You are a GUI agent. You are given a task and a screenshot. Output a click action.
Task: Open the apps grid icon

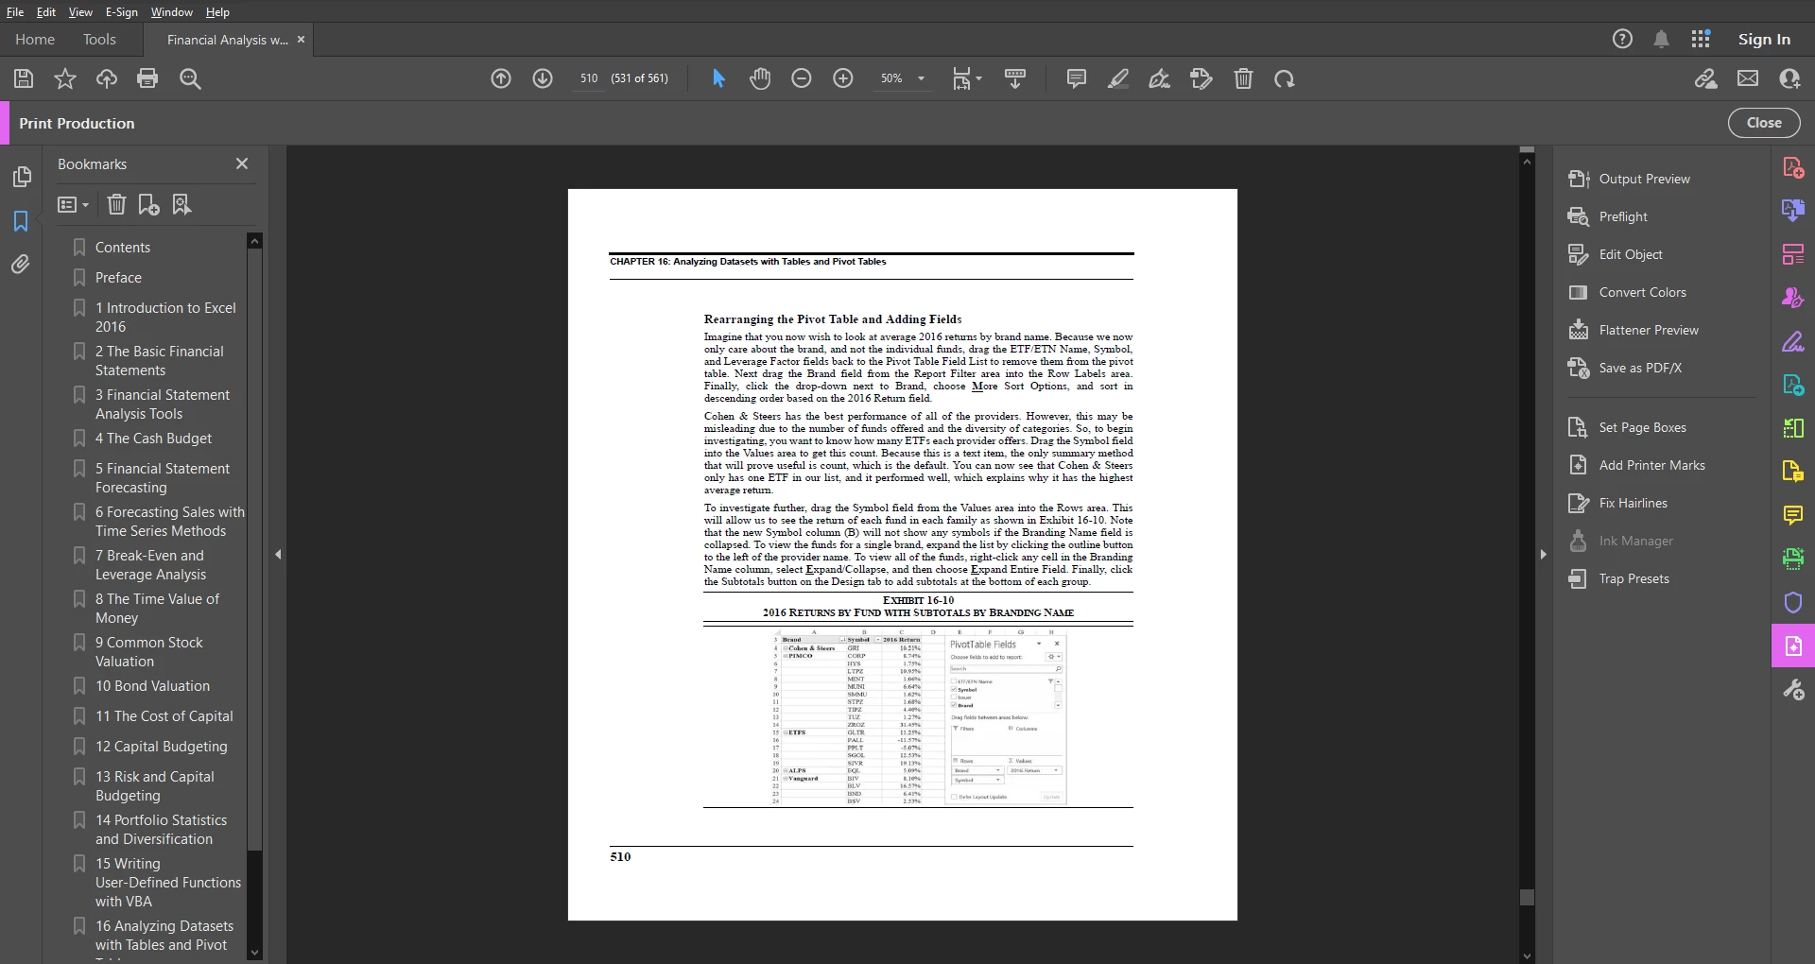[1701, 39]
